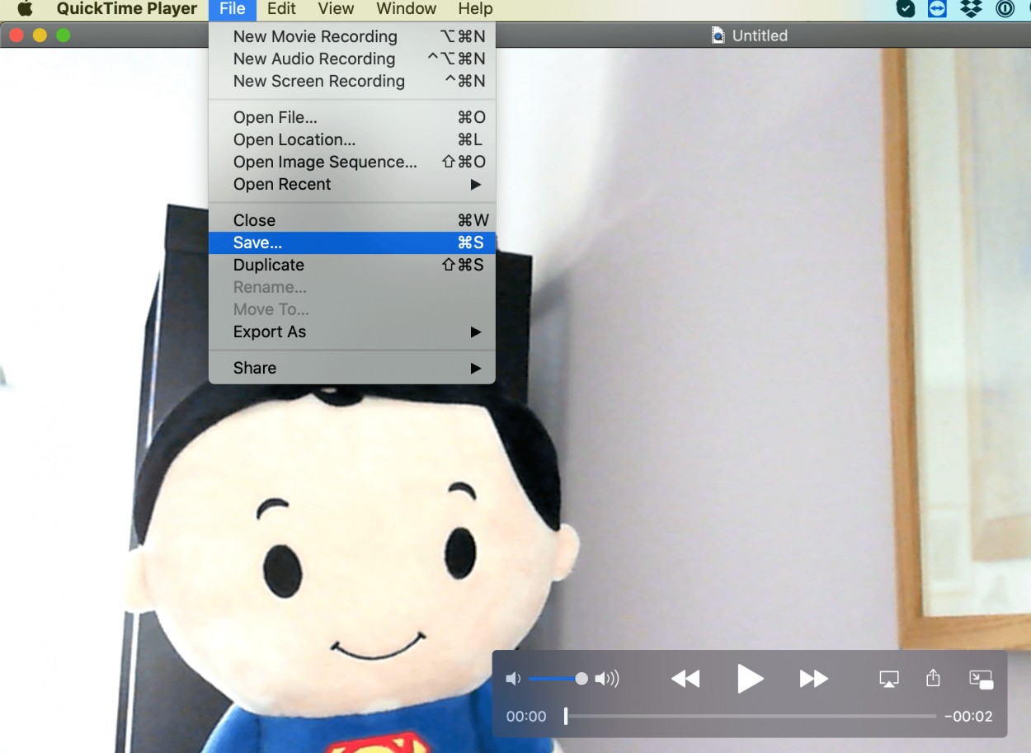The image size is (1031, 753).
Task: Mute audio with the low volume icon
Action: [513, 679]
